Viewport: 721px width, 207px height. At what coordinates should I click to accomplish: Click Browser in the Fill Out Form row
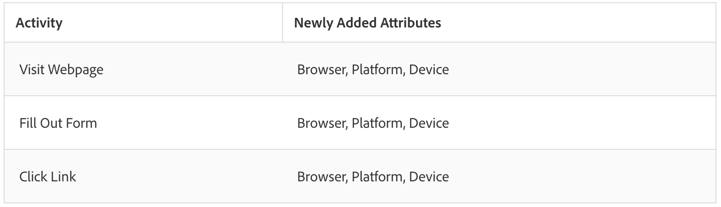[x=322, y=123]
